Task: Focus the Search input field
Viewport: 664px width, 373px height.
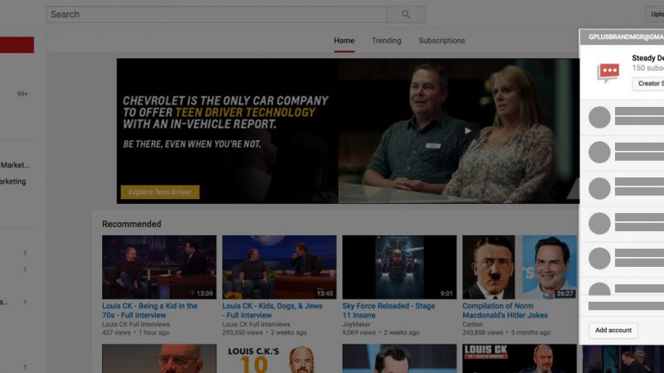Action: point(216,14)
